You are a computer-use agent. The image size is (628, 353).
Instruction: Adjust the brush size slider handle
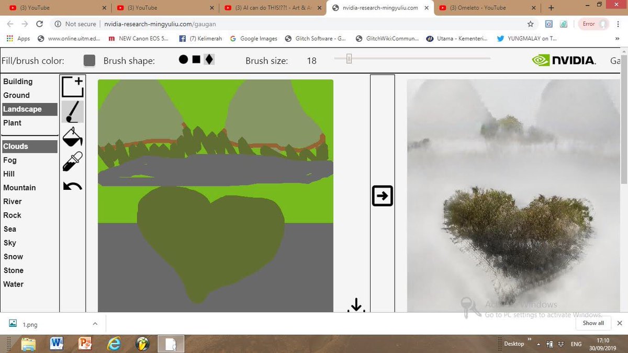(349, 59)
